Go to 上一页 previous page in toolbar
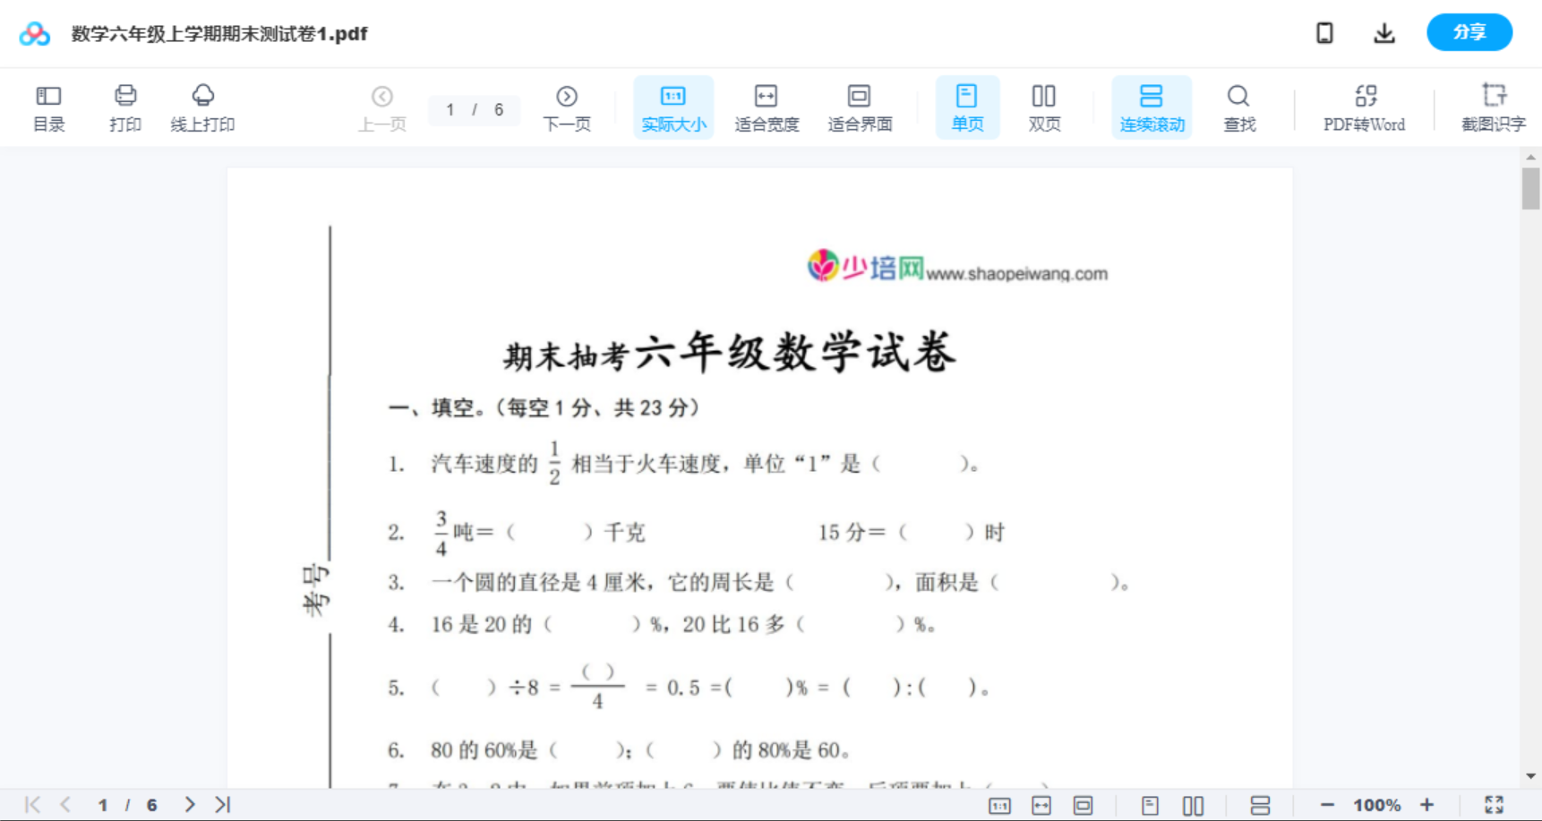1542x821 pixels. [x=382, y=108]
